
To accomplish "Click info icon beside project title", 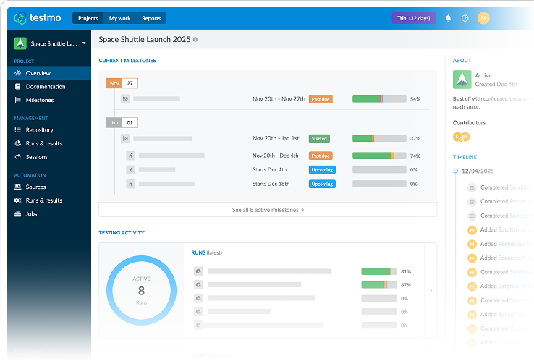I will click(x=195, y=40).
